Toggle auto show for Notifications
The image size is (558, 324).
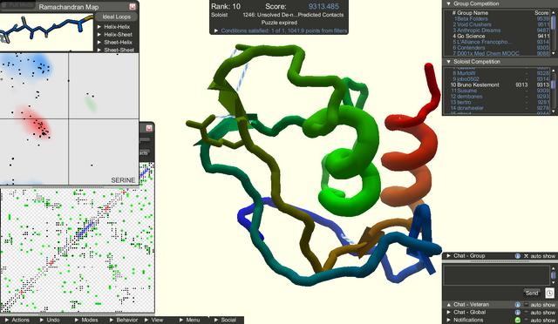tap(527, 321)
